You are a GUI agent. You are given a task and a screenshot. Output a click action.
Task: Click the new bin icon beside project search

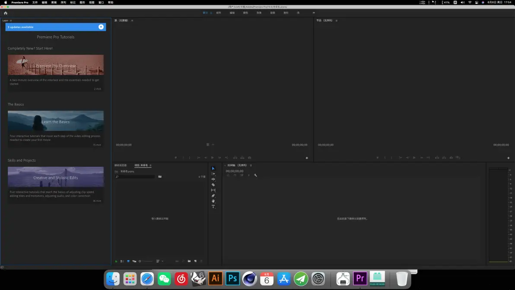pyautogui.click(x=160, y=177)
